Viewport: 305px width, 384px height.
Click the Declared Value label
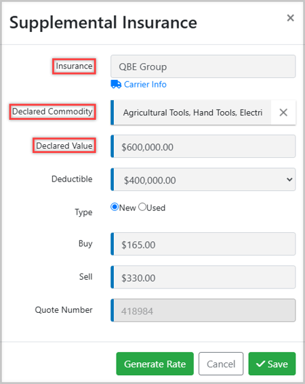[x=64, y=146]
